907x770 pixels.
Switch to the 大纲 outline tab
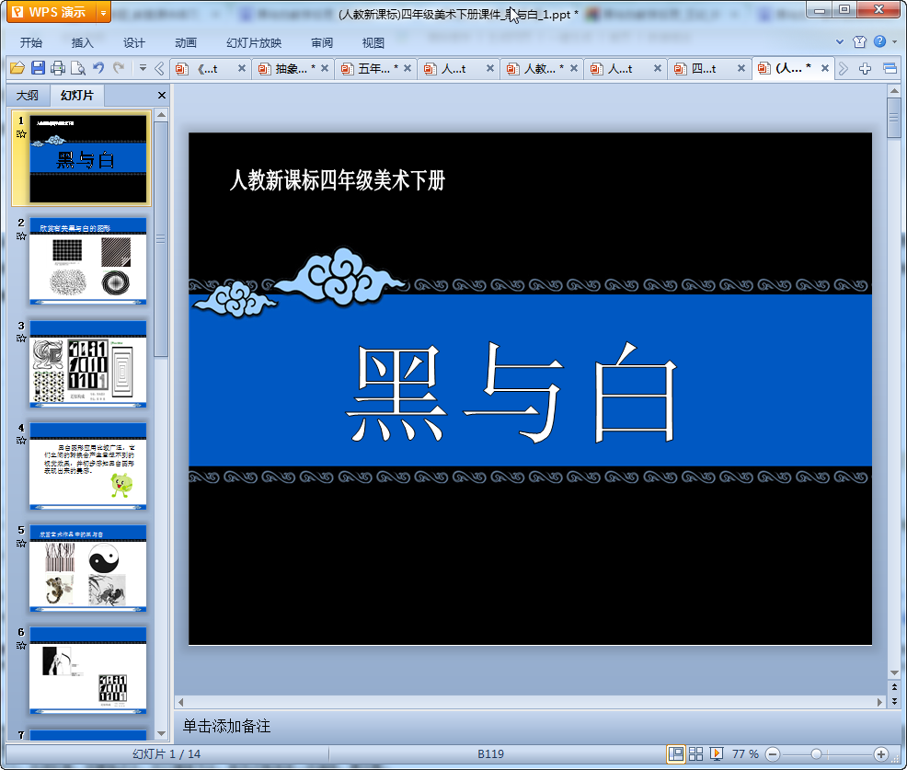click(x=28, y=96)
